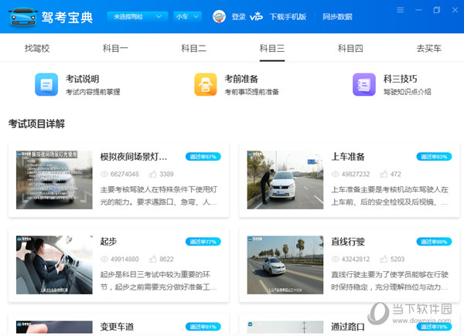
Task: Click the 驾考宝典 car logo icon
Action: click(23, 17)
